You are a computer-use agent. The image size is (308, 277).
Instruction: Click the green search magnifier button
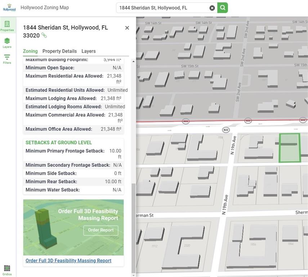coord(223,8)
